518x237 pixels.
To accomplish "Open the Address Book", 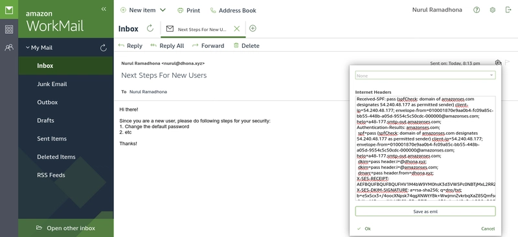I will pyautogui.click(x=233, y=10).
